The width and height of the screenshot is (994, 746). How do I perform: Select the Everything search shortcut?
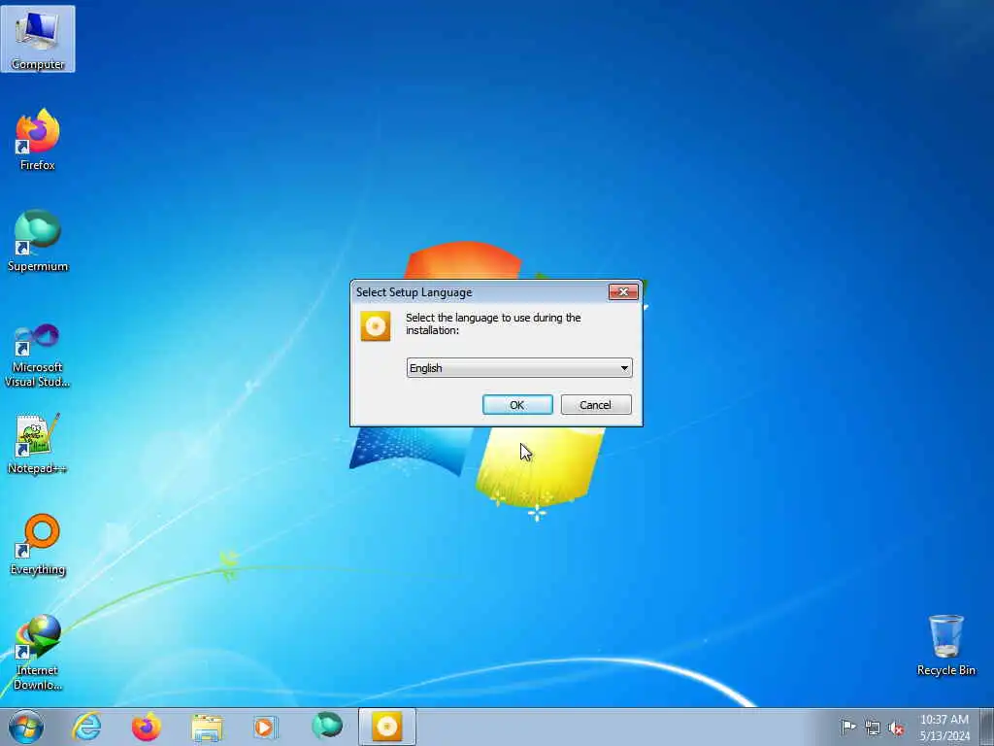pyautogui.click(x=38, y=544)
